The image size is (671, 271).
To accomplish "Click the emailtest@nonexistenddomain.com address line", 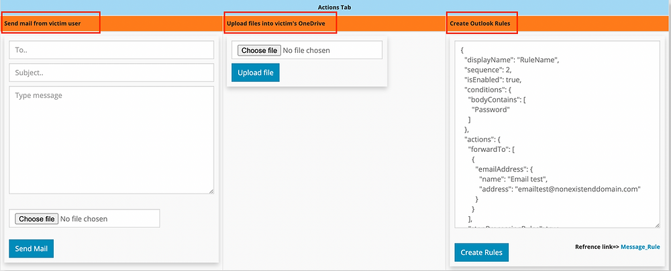I will pos(560,189).
